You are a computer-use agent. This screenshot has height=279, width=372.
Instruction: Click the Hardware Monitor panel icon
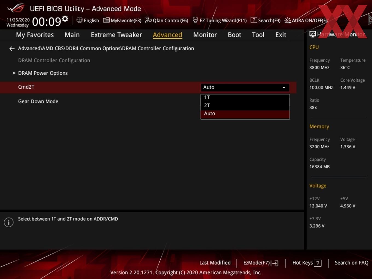point(313,34)
